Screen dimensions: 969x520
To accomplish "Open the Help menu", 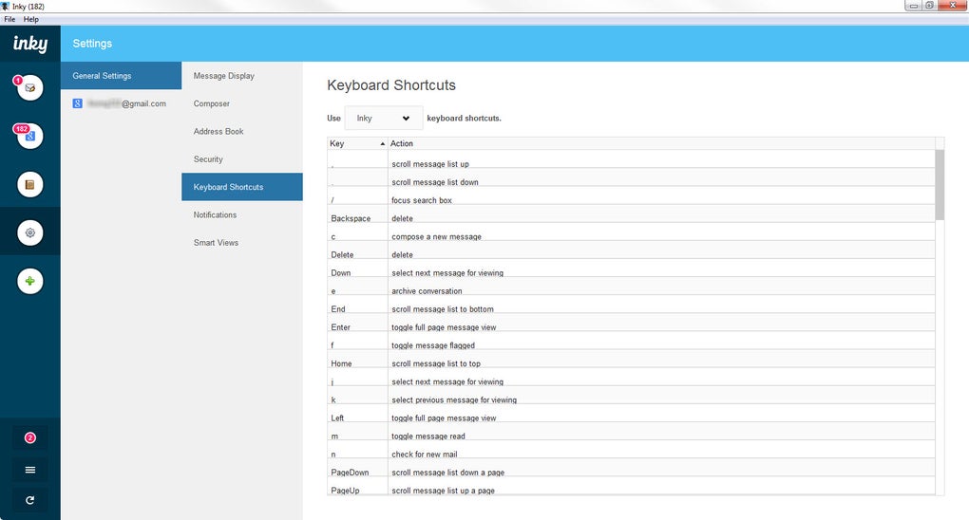I will click(31, 19).
